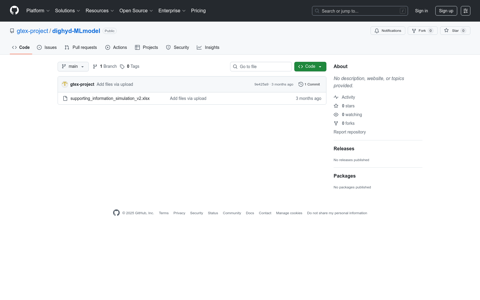View the 0 Tags link
480x300 pixels.
point(130,67)
